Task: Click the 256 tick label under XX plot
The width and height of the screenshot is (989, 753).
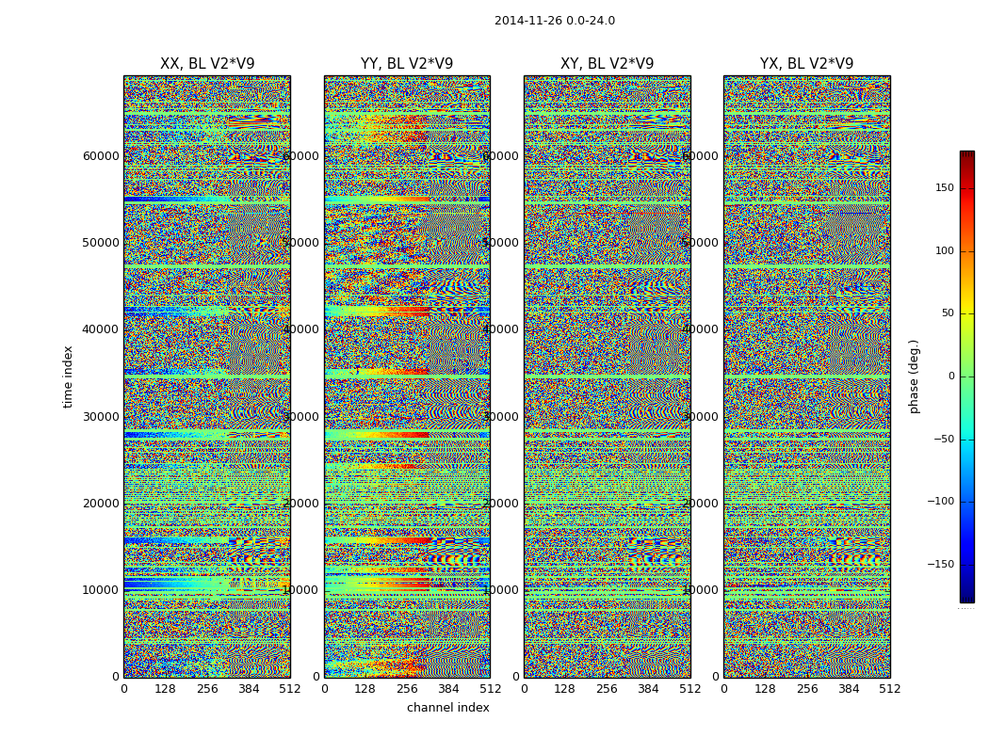Action: point(207,689)
